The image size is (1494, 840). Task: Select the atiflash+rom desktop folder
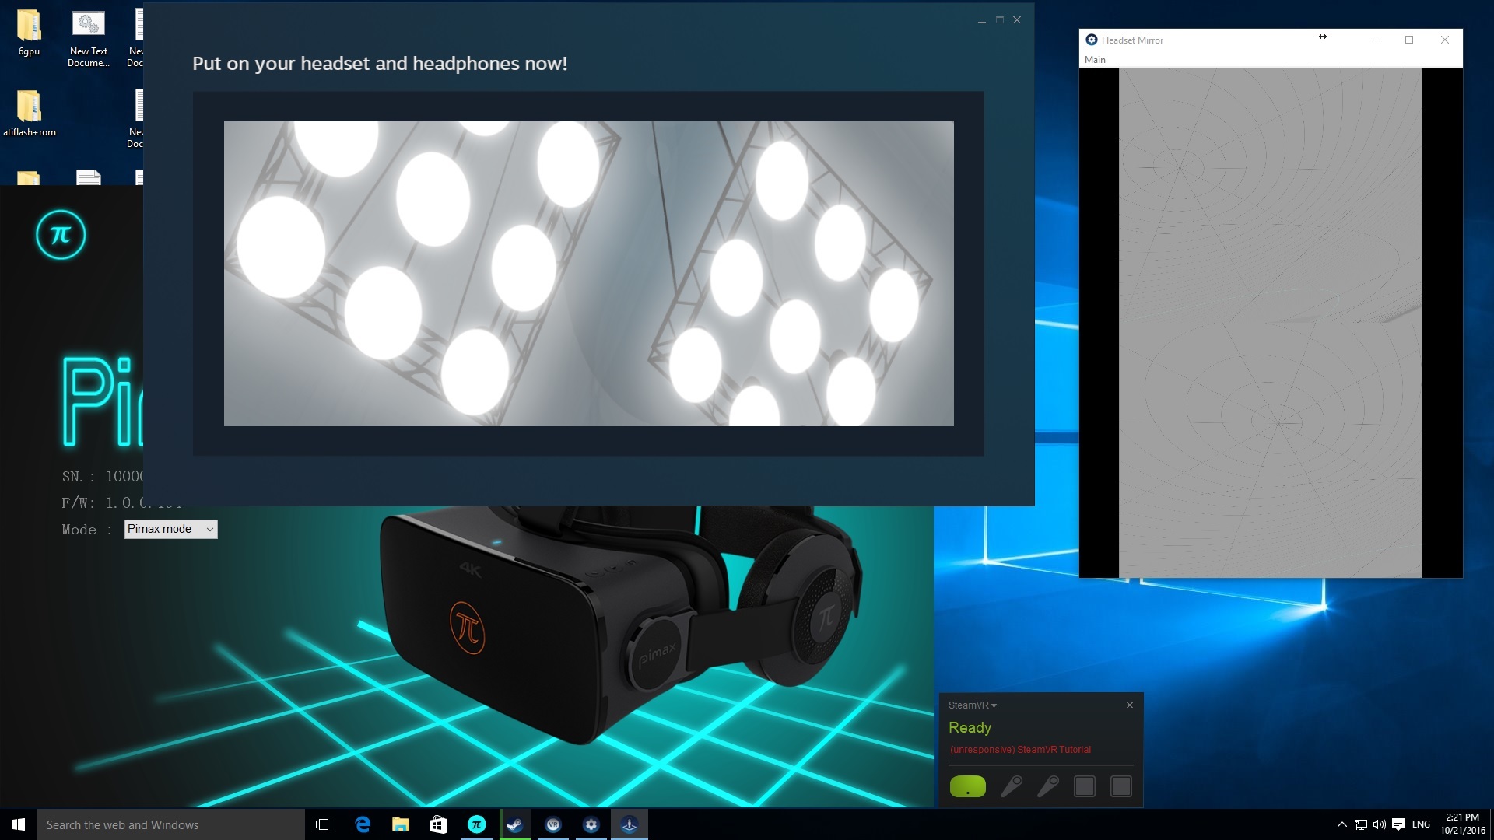(29, 114)
